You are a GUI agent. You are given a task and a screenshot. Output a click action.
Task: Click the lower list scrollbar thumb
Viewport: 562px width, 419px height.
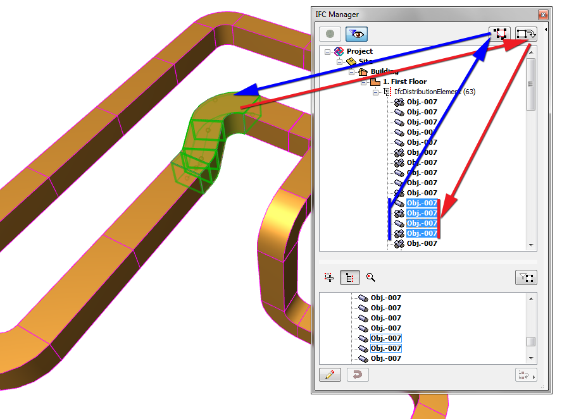click(531, 342)
